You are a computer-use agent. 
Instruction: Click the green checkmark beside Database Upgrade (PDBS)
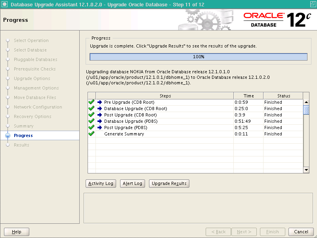pyautogui.click(x=92, y=121)
